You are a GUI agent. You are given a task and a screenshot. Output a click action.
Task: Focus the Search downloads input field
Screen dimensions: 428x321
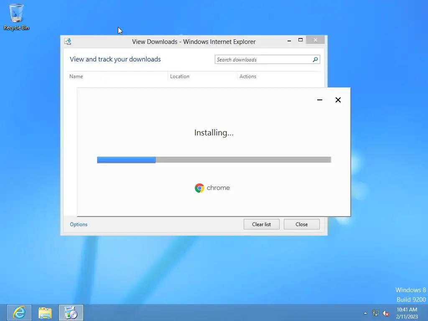267,59
